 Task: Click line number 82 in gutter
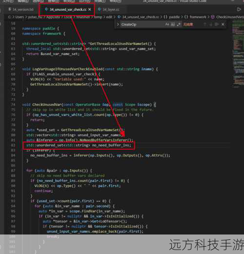[13, 145]
